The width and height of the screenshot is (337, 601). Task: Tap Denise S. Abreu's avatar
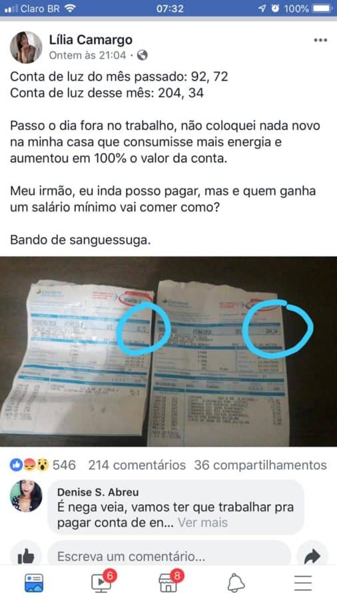[26, 496]
